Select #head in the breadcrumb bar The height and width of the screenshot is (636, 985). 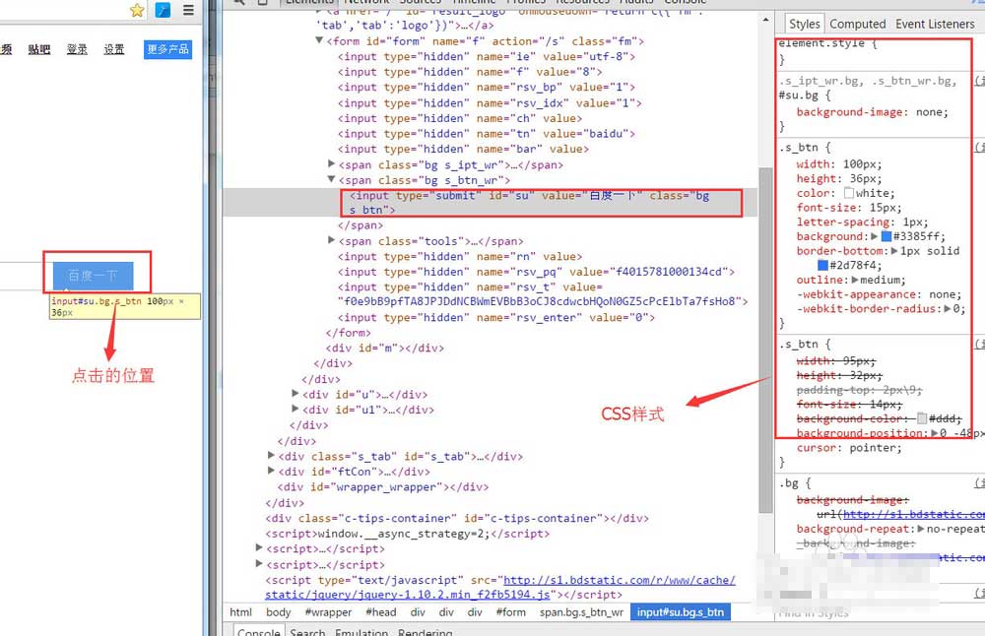tap(381, 612)
